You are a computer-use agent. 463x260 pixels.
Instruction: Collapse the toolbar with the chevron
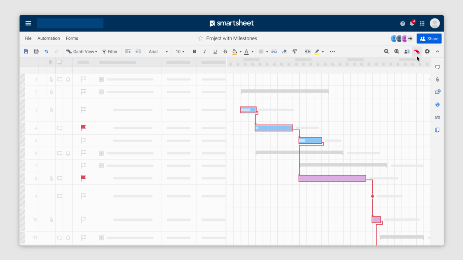coord(437,52)
